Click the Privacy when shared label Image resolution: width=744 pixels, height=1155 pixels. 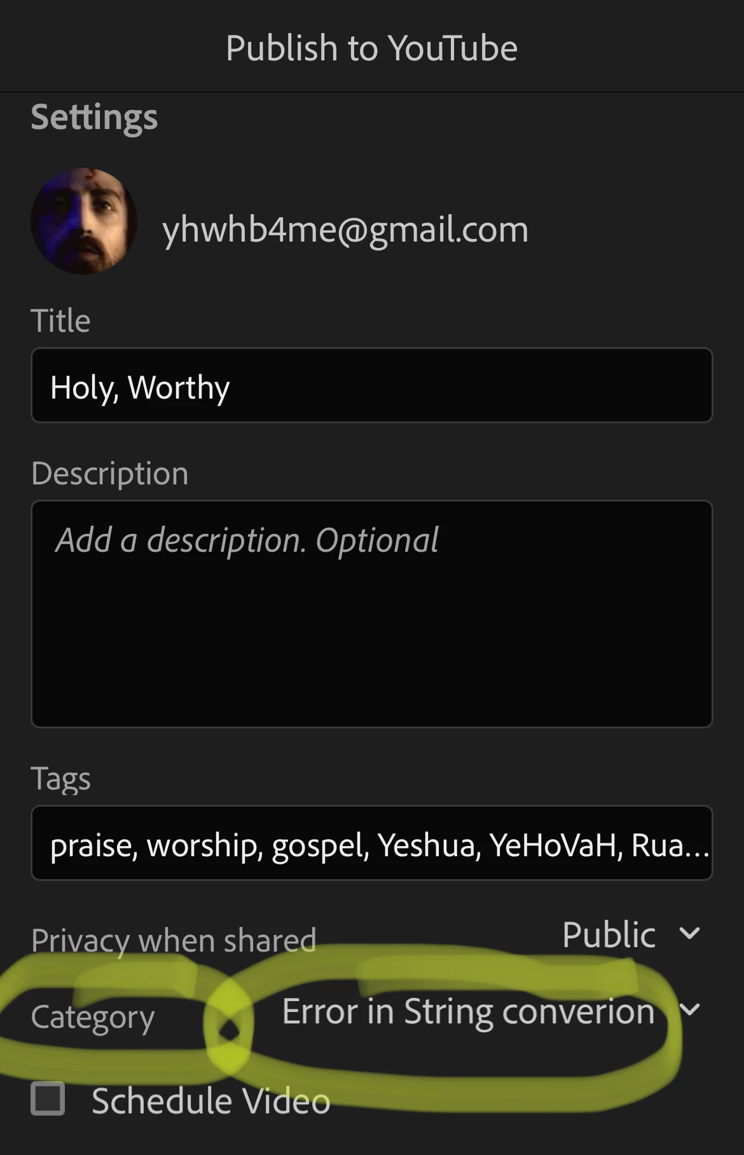coord(174,940)
